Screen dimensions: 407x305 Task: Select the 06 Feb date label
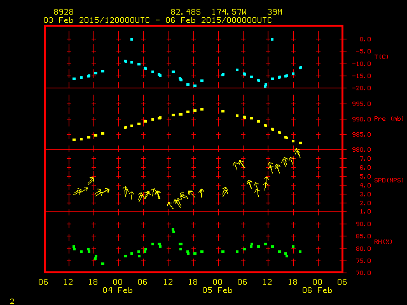coord(316,290)
